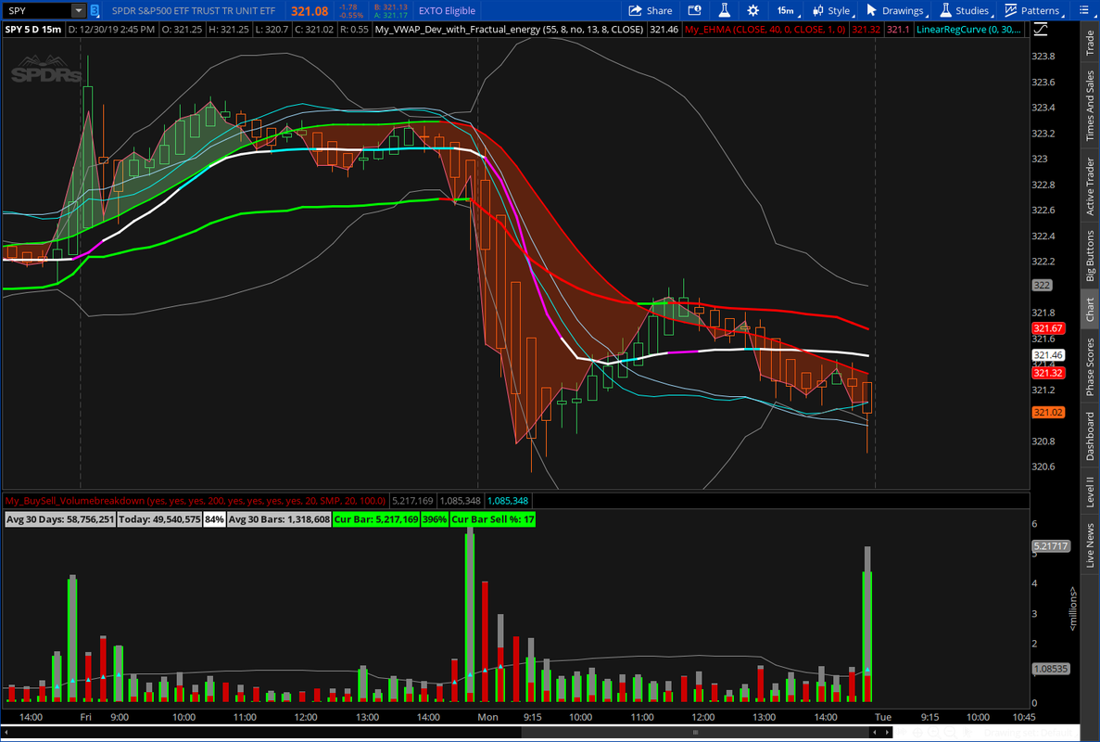
Task: Click the red 321.67 price bubble
Action: (x=1048, y=328)
